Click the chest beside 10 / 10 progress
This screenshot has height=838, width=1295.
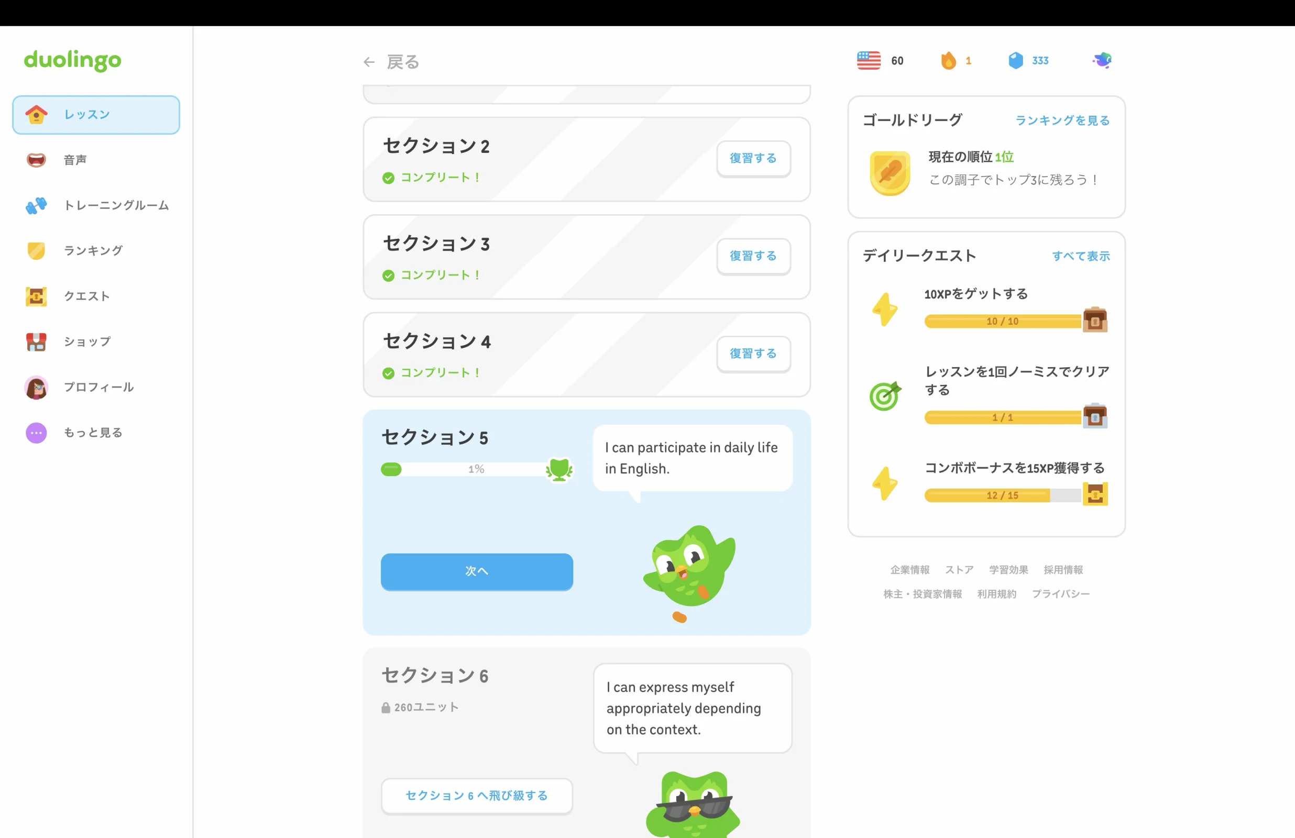point(1095,319)
